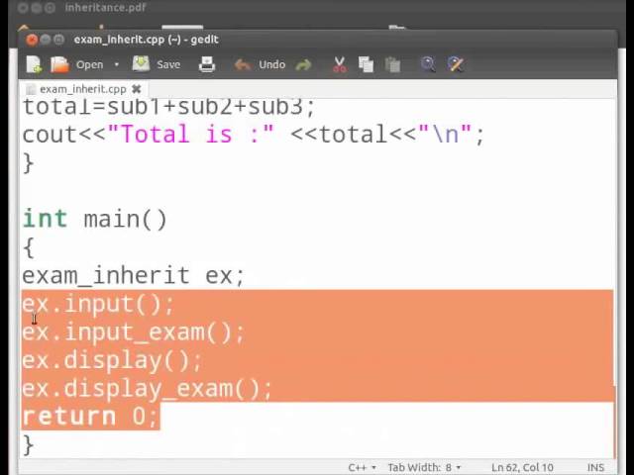
Task: Save the file with the Save button
Action: point(158,64)
